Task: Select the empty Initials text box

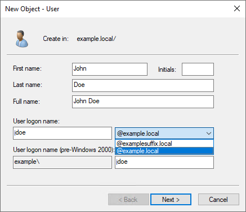Action: [198, 69]
